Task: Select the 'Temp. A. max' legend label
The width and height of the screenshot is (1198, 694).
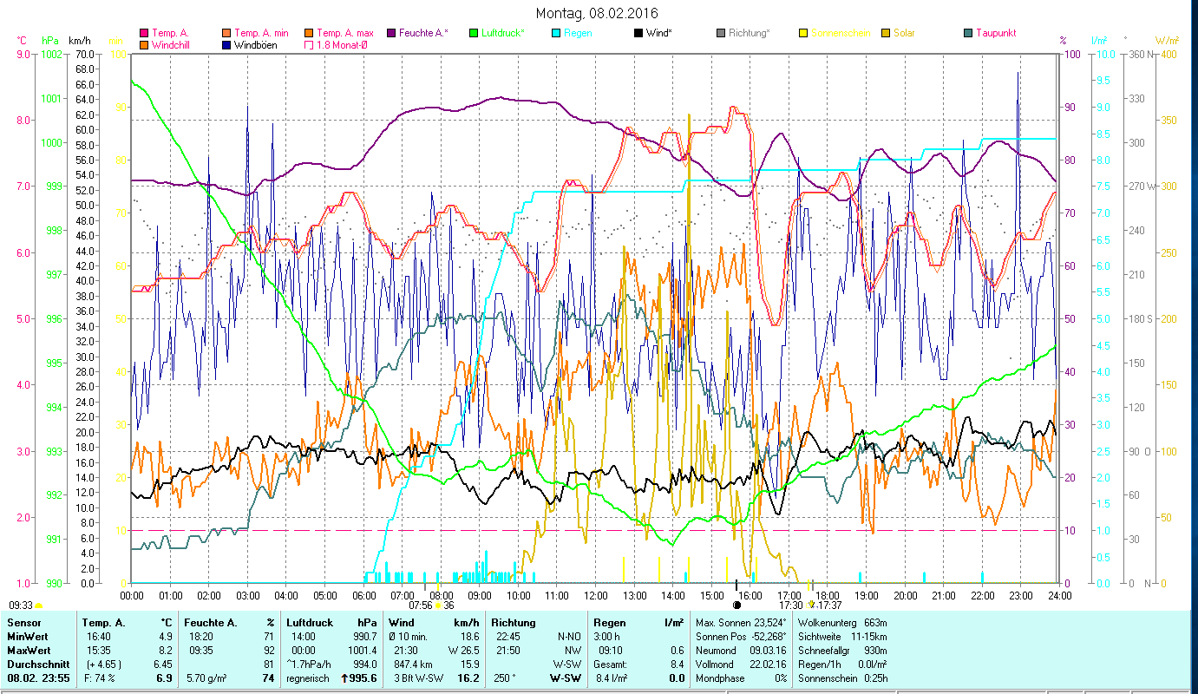Action: (x=345, y=33)
